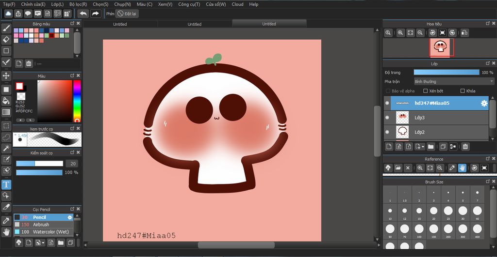Enable Bảo vệ alpha checkbox
Screen dimensions: 497x257
[x=388, y=91]
